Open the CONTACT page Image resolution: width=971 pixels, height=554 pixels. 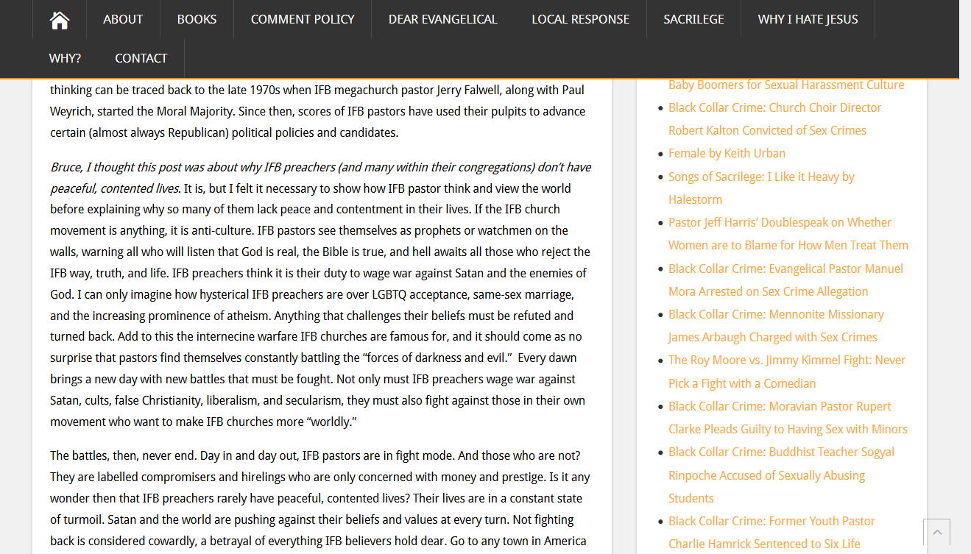click(141, 58)
